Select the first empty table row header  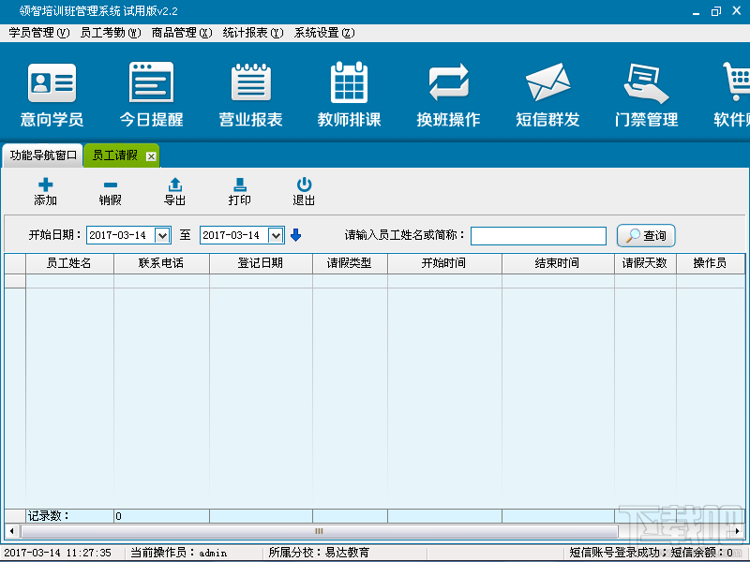click(15, 281)
